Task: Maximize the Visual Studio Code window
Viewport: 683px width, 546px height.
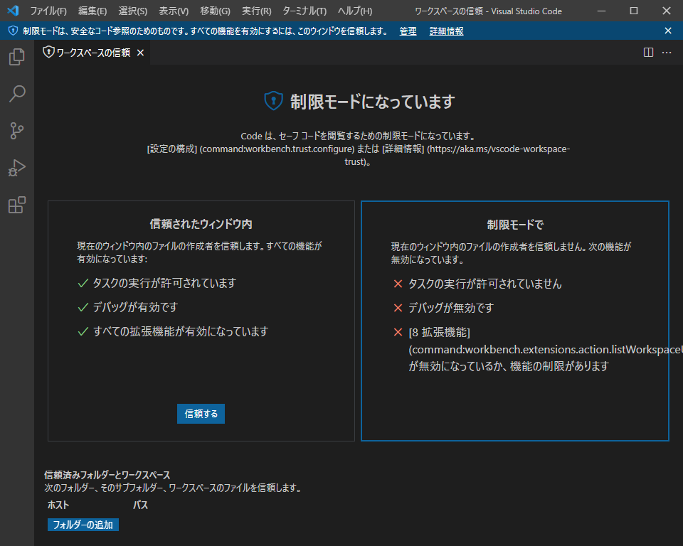Action: click(634, 11)
